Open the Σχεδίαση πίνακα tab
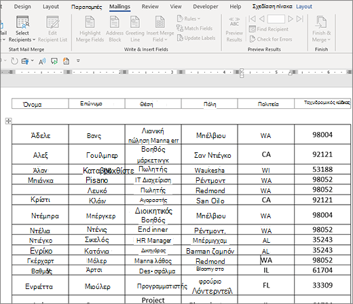The image size is (353, 304). point(272,7)
